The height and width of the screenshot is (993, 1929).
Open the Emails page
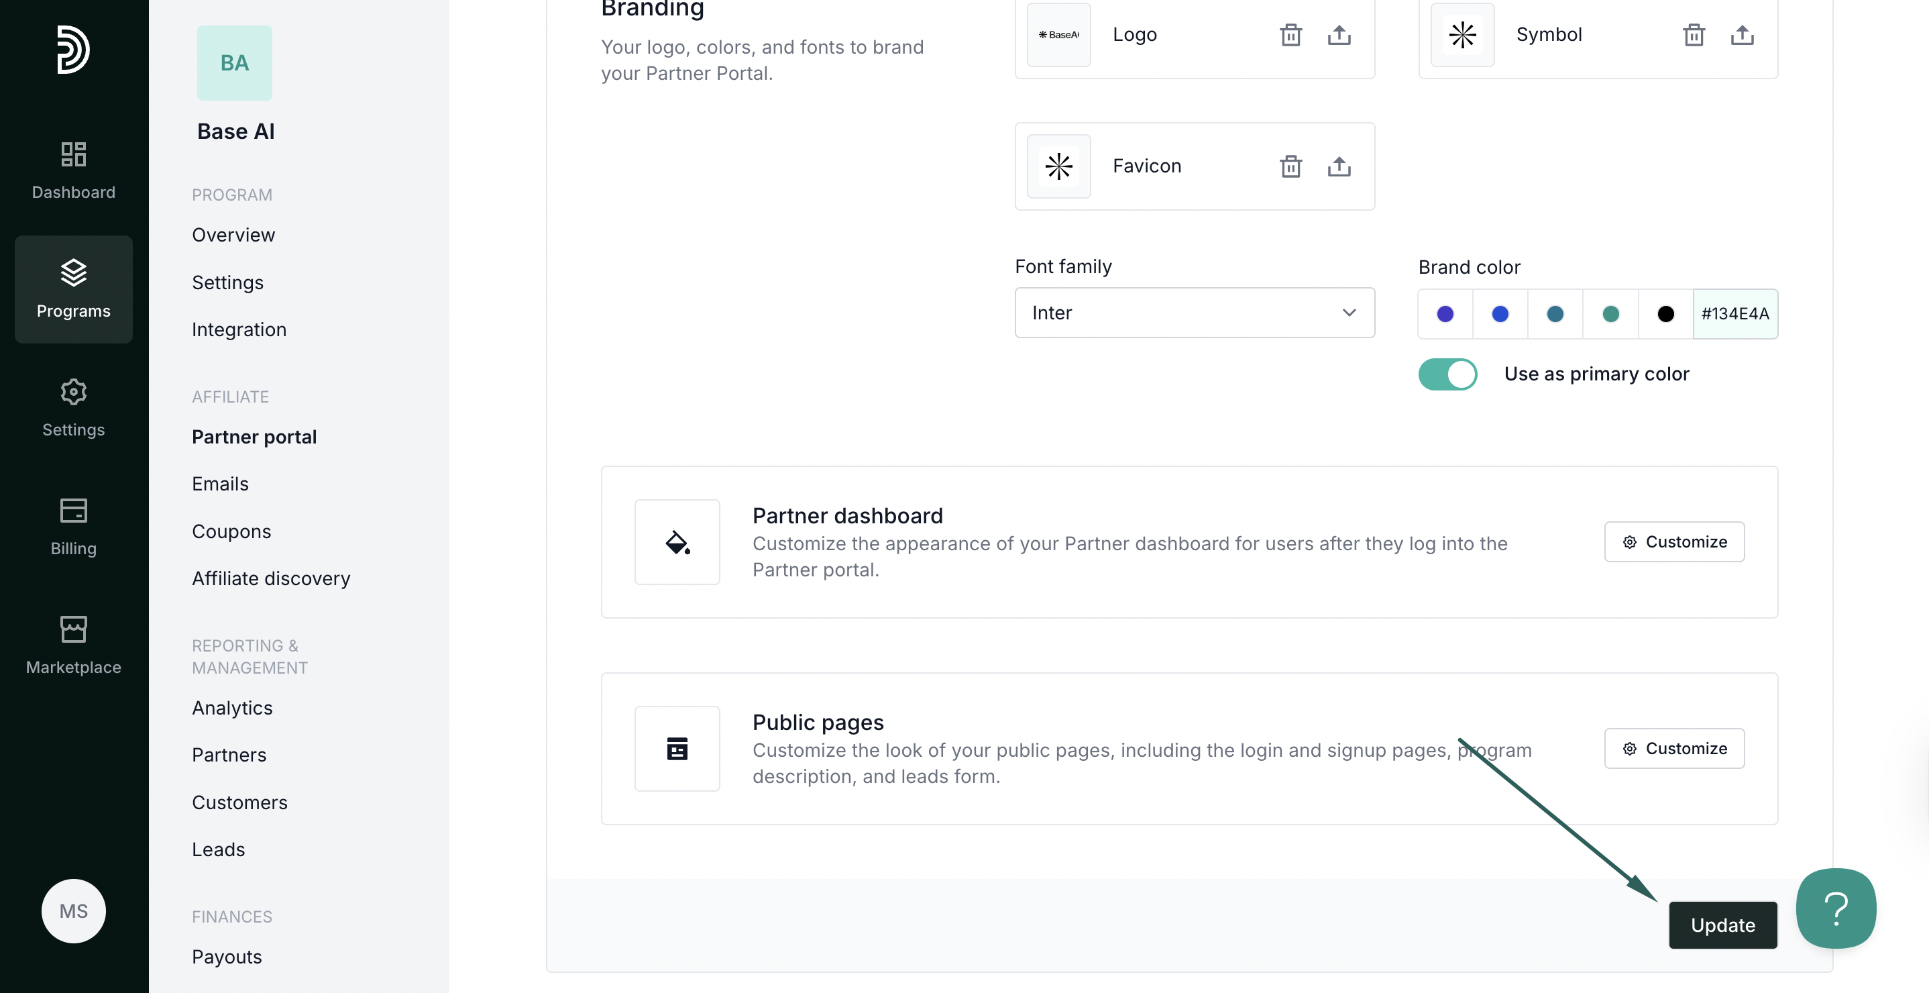click(220, 484)
